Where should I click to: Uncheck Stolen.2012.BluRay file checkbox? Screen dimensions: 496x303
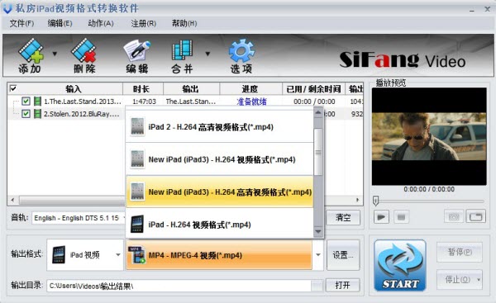point(26,114)
